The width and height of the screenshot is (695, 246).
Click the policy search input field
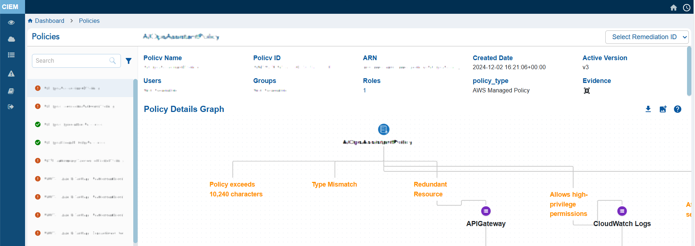[72, 61]
